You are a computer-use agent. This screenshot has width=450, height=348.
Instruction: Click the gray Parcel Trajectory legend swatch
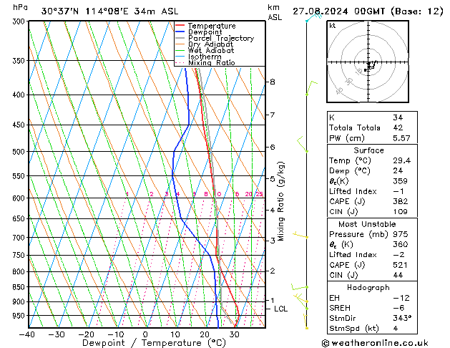tap(180, 38)
